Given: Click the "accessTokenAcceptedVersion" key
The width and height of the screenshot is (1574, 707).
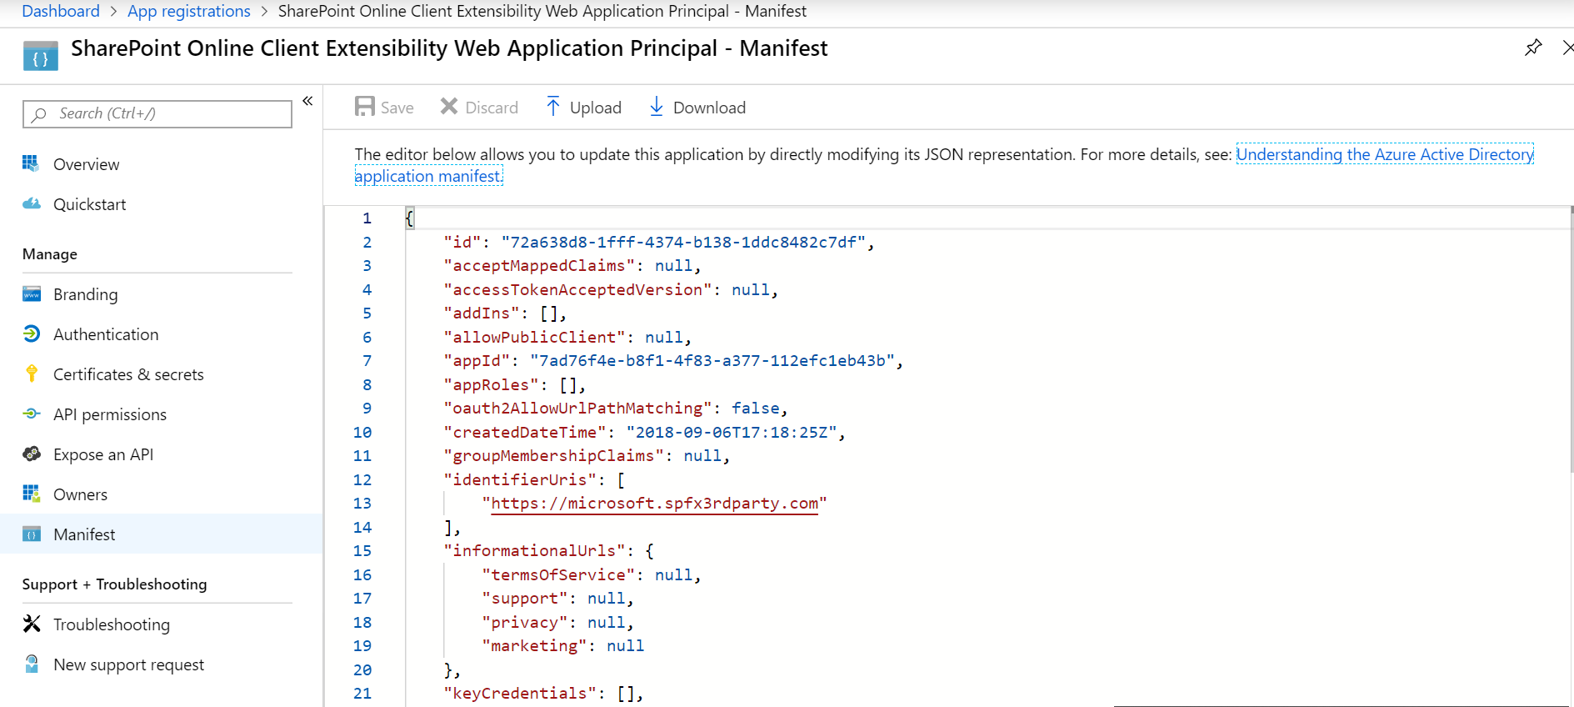Looking at the screenshot, I should pos(577,290).
